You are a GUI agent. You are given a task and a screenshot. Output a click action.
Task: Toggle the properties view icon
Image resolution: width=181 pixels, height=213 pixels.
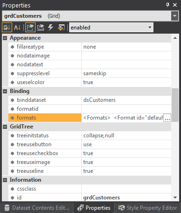(x=30, y=28)
